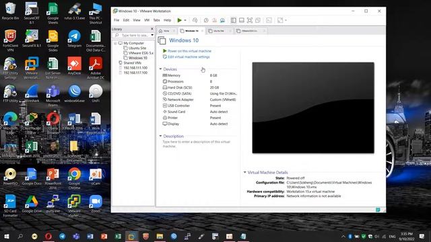Click the Processors device row
431x242 pixels.
click(x=199, y=81)
